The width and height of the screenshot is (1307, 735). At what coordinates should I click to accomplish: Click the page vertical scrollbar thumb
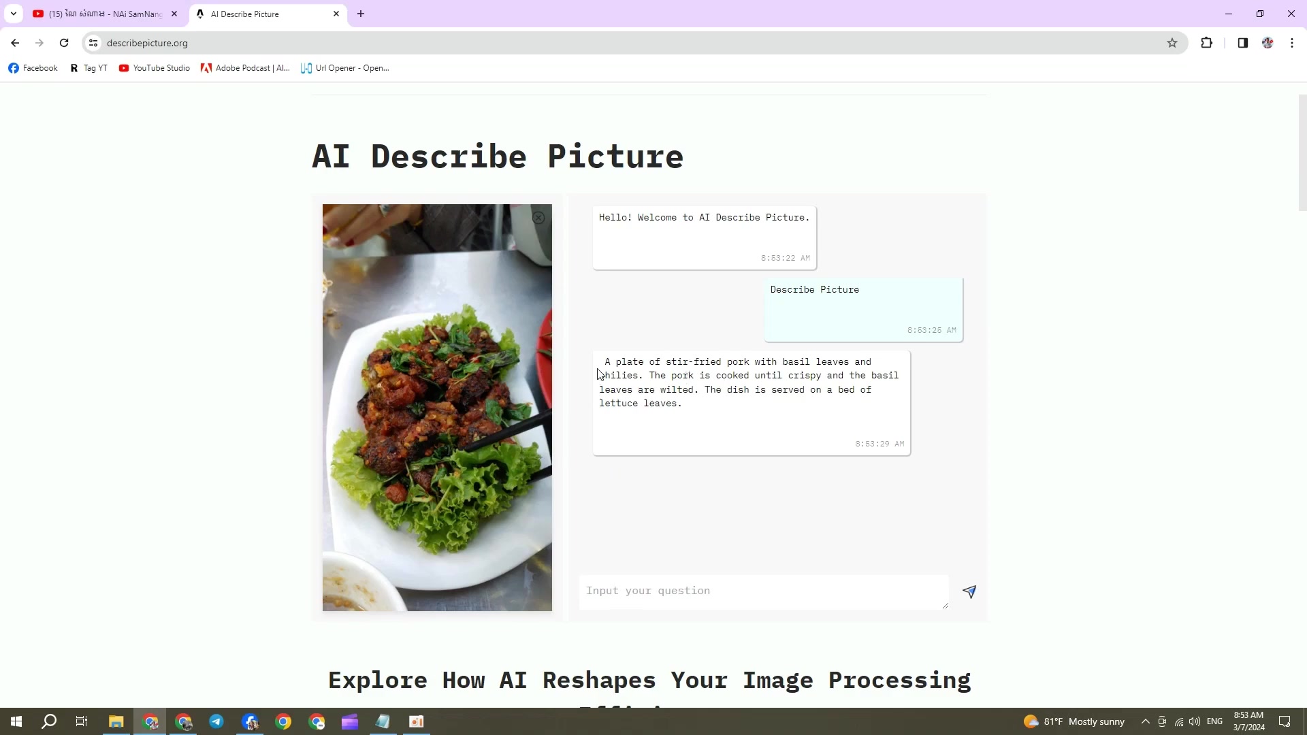(x=1302, y=153)
